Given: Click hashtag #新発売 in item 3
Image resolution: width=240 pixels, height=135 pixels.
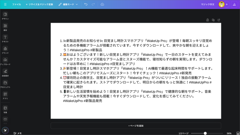Looking at the screenshot, I should [x=186, y=73].
